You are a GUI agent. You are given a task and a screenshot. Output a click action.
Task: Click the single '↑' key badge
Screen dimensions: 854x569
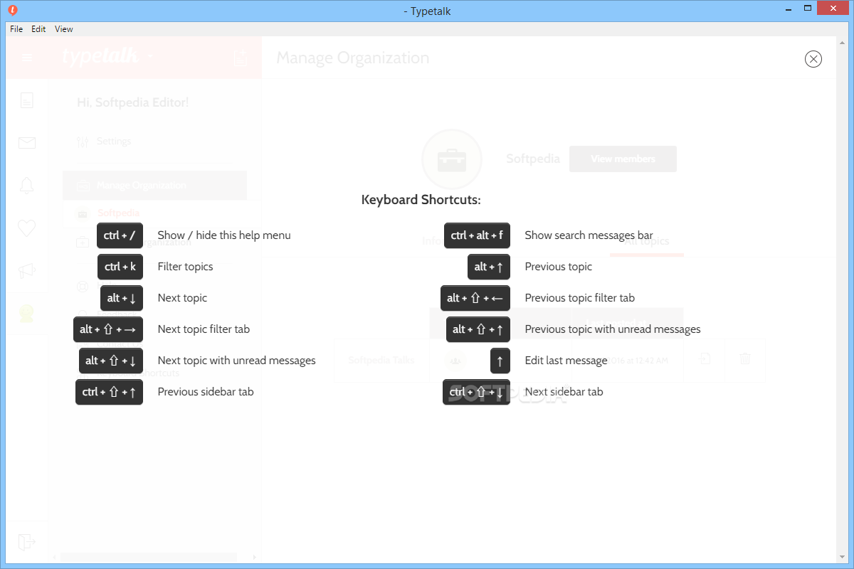click(500, 361)
